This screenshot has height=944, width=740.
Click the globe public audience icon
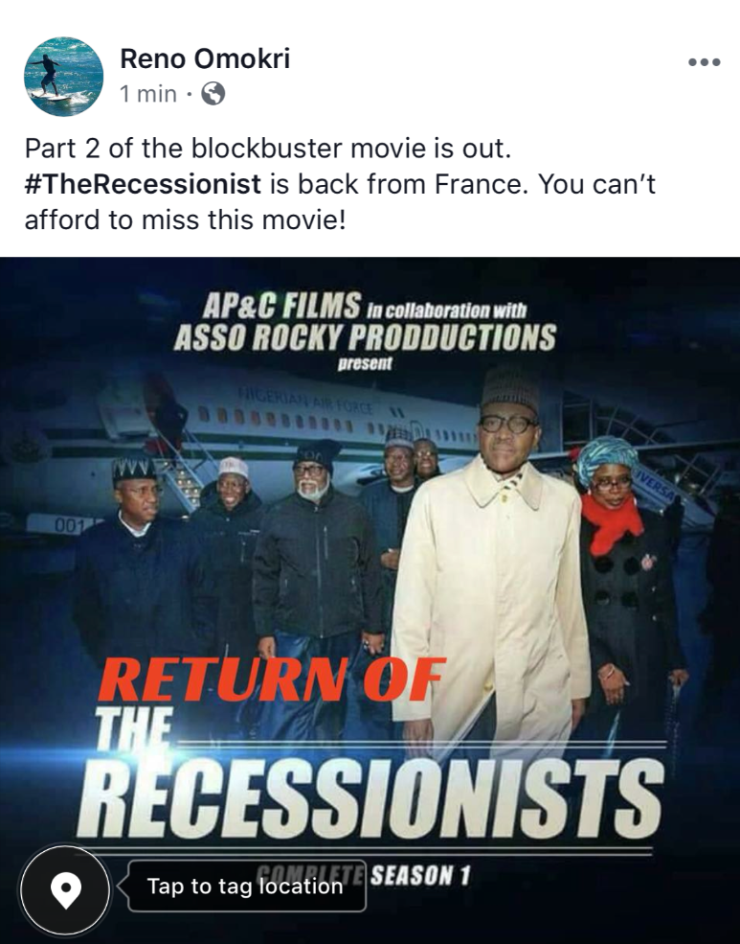coord(213,94)
